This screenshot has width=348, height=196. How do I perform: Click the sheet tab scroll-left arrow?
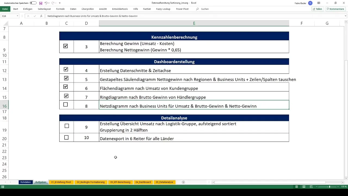pyautogui.click(x=5, y=182)
